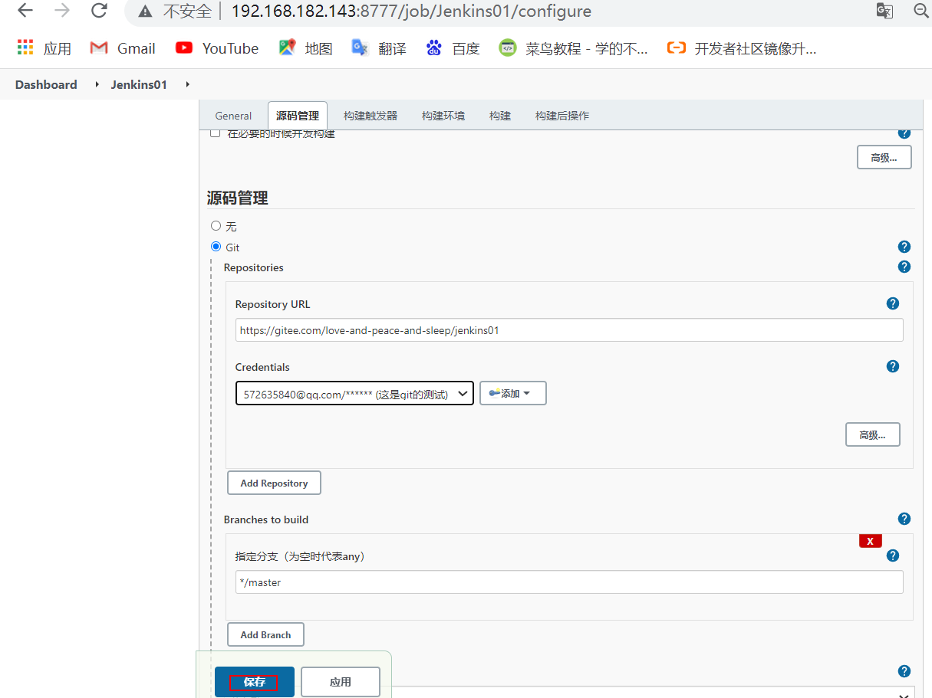Click the 保存 save button
The height and width of the screenshot is (698, 932).
(x=254, y=681)
